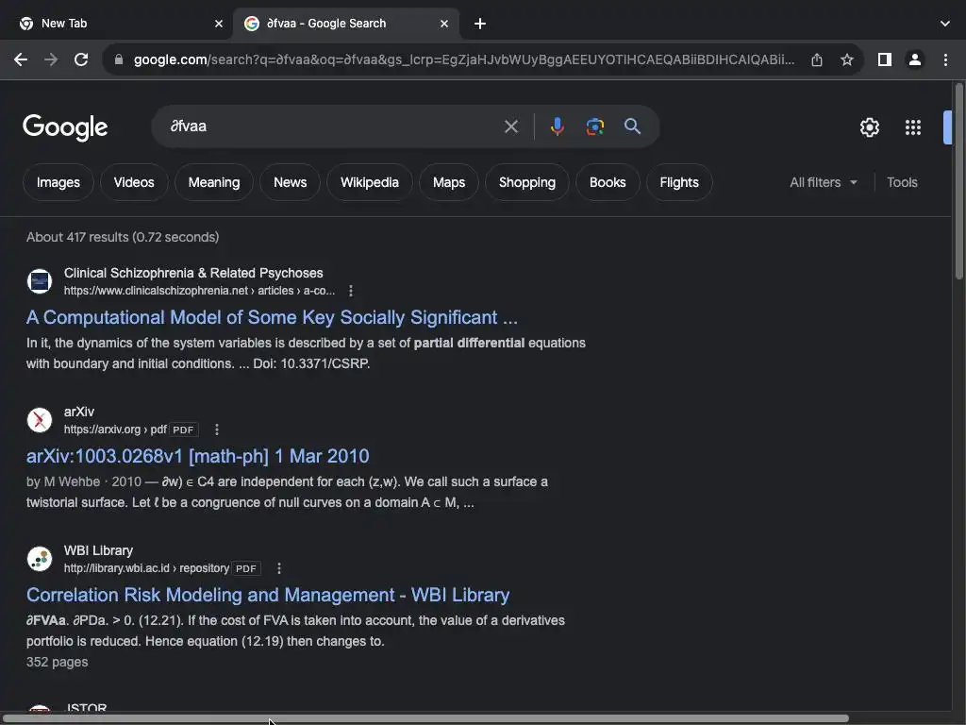This screenshot has height=725, width=966.
Task: Open Google quick settings gear
Action: [869, 127]
